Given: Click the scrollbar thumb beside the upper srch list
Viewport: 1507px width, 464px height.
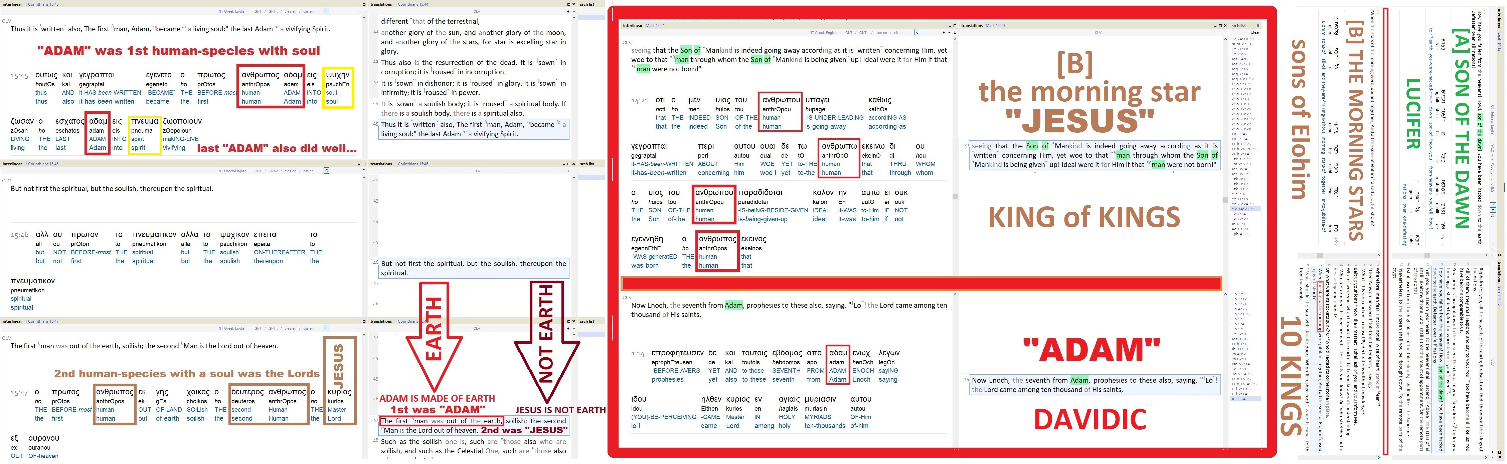Looking at the screenshot, I should (x=1226, y=200).
